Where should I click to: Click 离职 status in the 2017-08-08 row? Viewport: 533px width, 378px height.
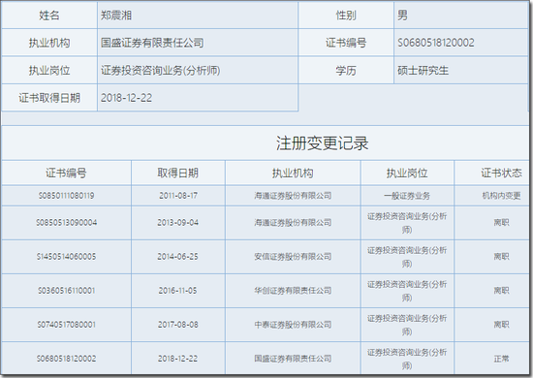pos(501,325)
